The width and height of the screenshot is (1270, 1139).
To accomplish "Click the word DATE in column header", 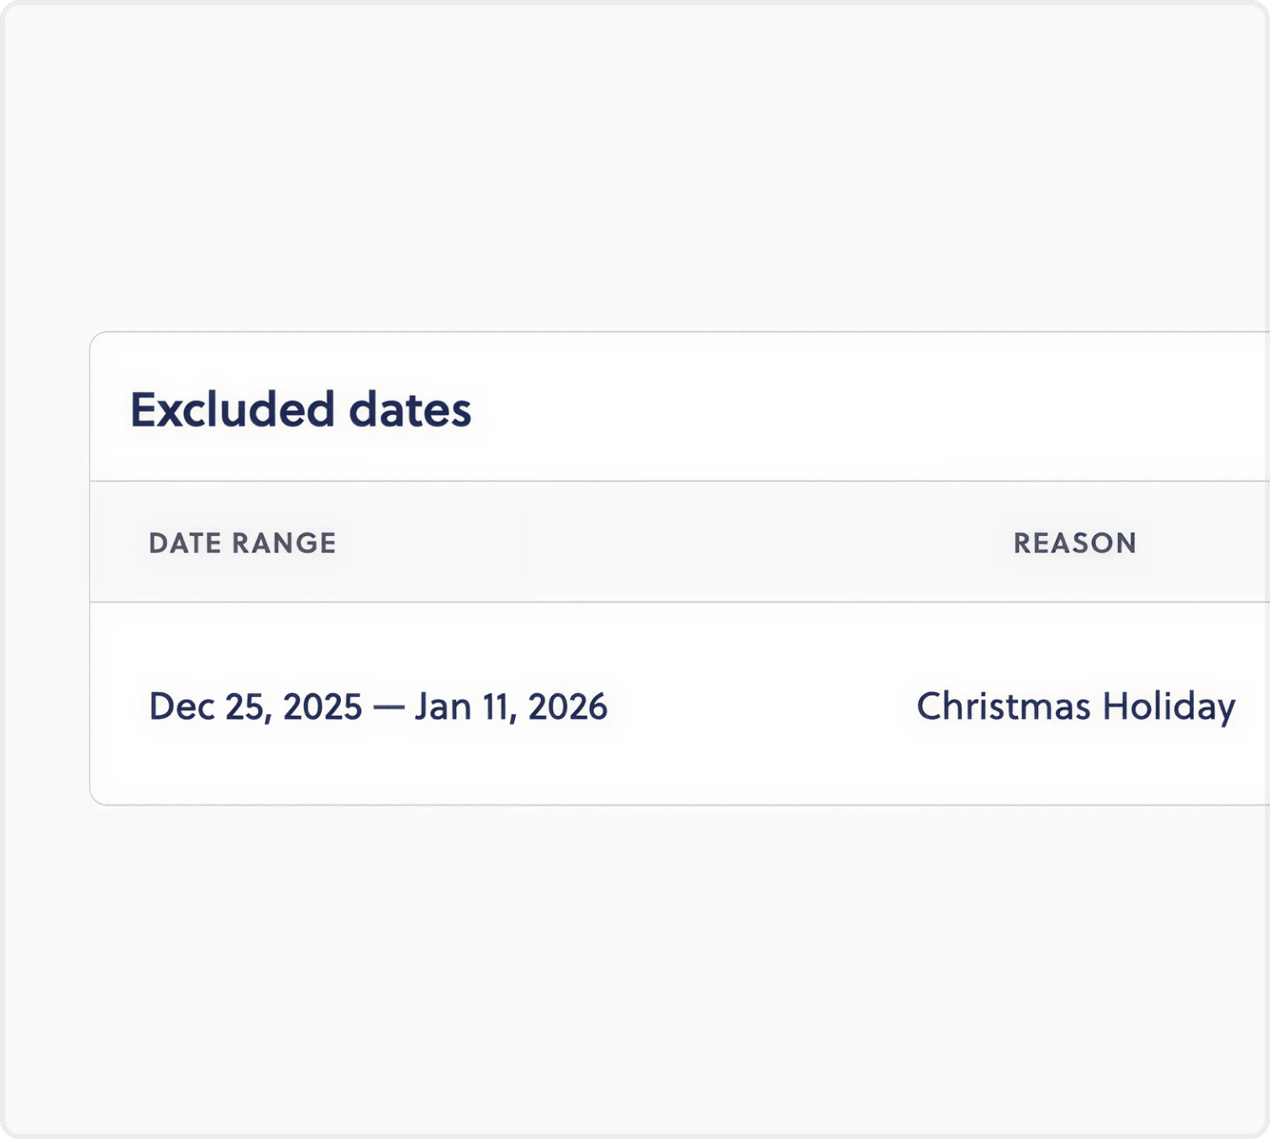I will [185, 543].
